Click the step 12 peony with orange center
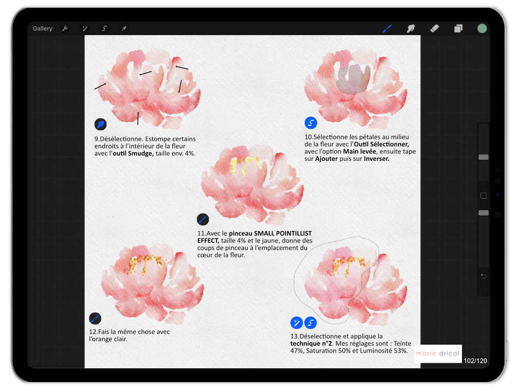Screen dimensions: 517x390 click(x=152, y=283)
